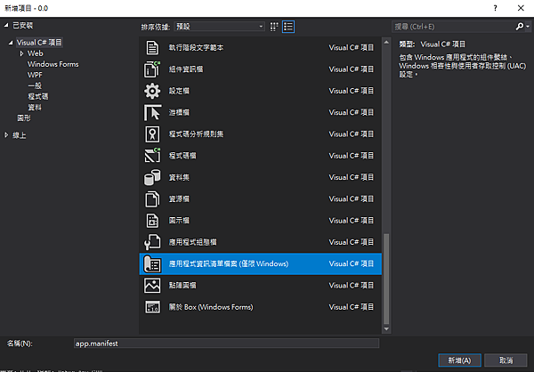Close the 新增項目 dialog

521,8
